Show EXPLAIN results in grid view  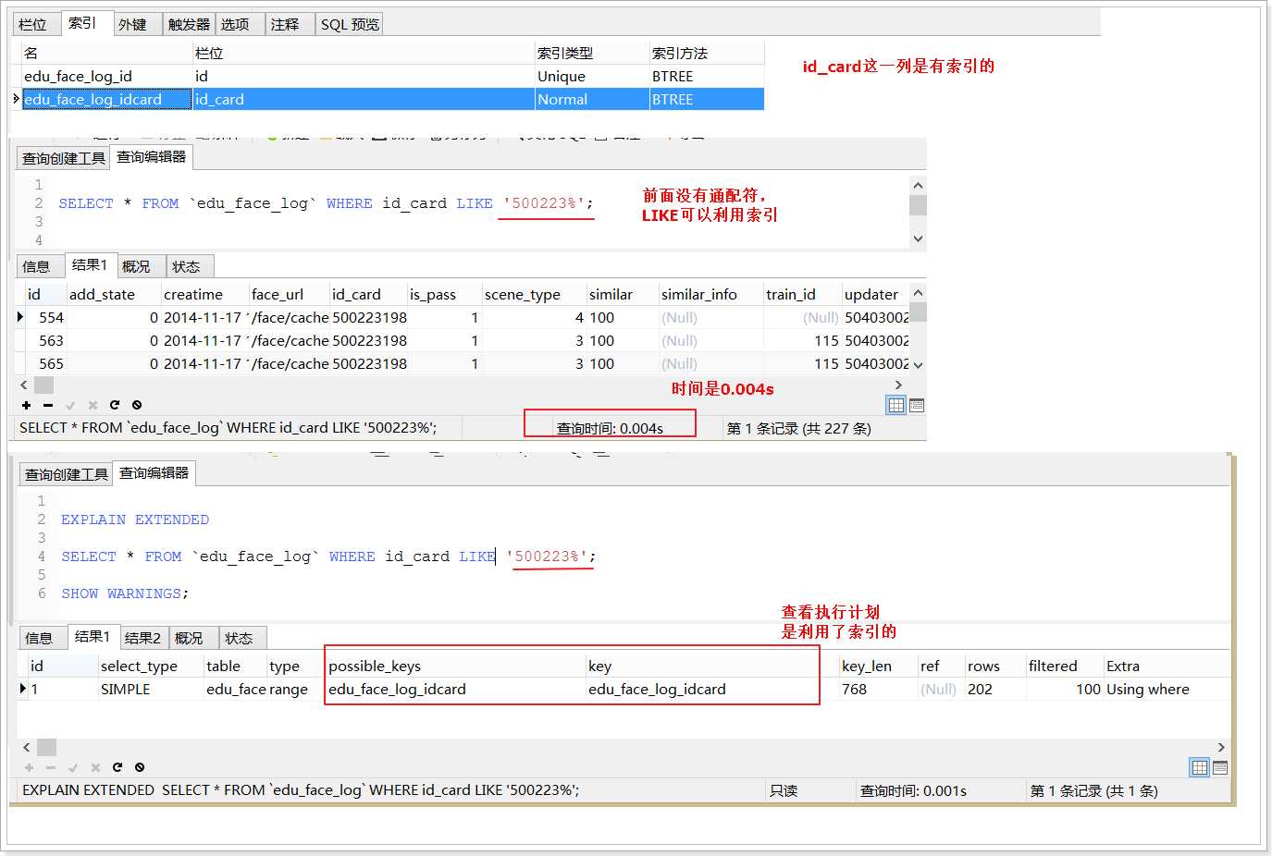coord(1200,767)
